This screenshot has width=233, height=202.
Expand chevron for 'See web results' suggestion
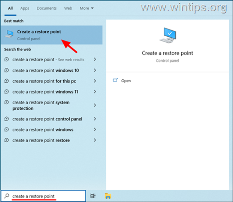pyautogui.click(x=95, y=59)
